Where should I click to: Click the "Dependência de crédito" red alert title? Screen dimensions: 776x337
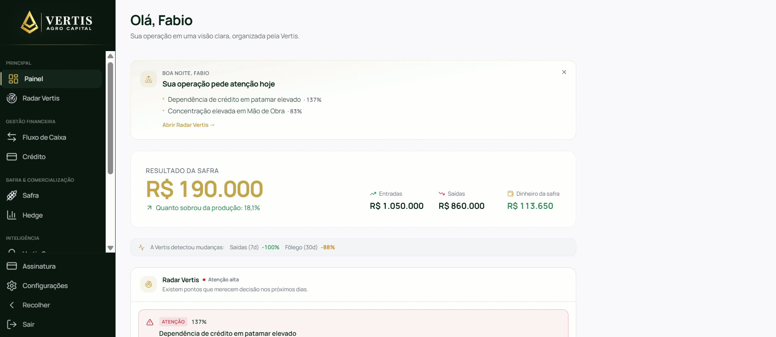click(227, 333)
